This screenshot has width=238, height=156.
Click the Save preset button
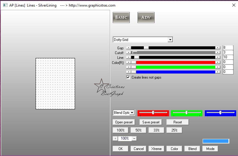[151, 122]
